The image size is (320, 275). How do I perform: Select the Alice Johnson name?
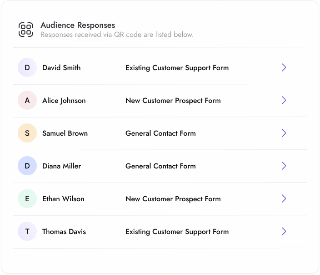[x=64, y=101]
